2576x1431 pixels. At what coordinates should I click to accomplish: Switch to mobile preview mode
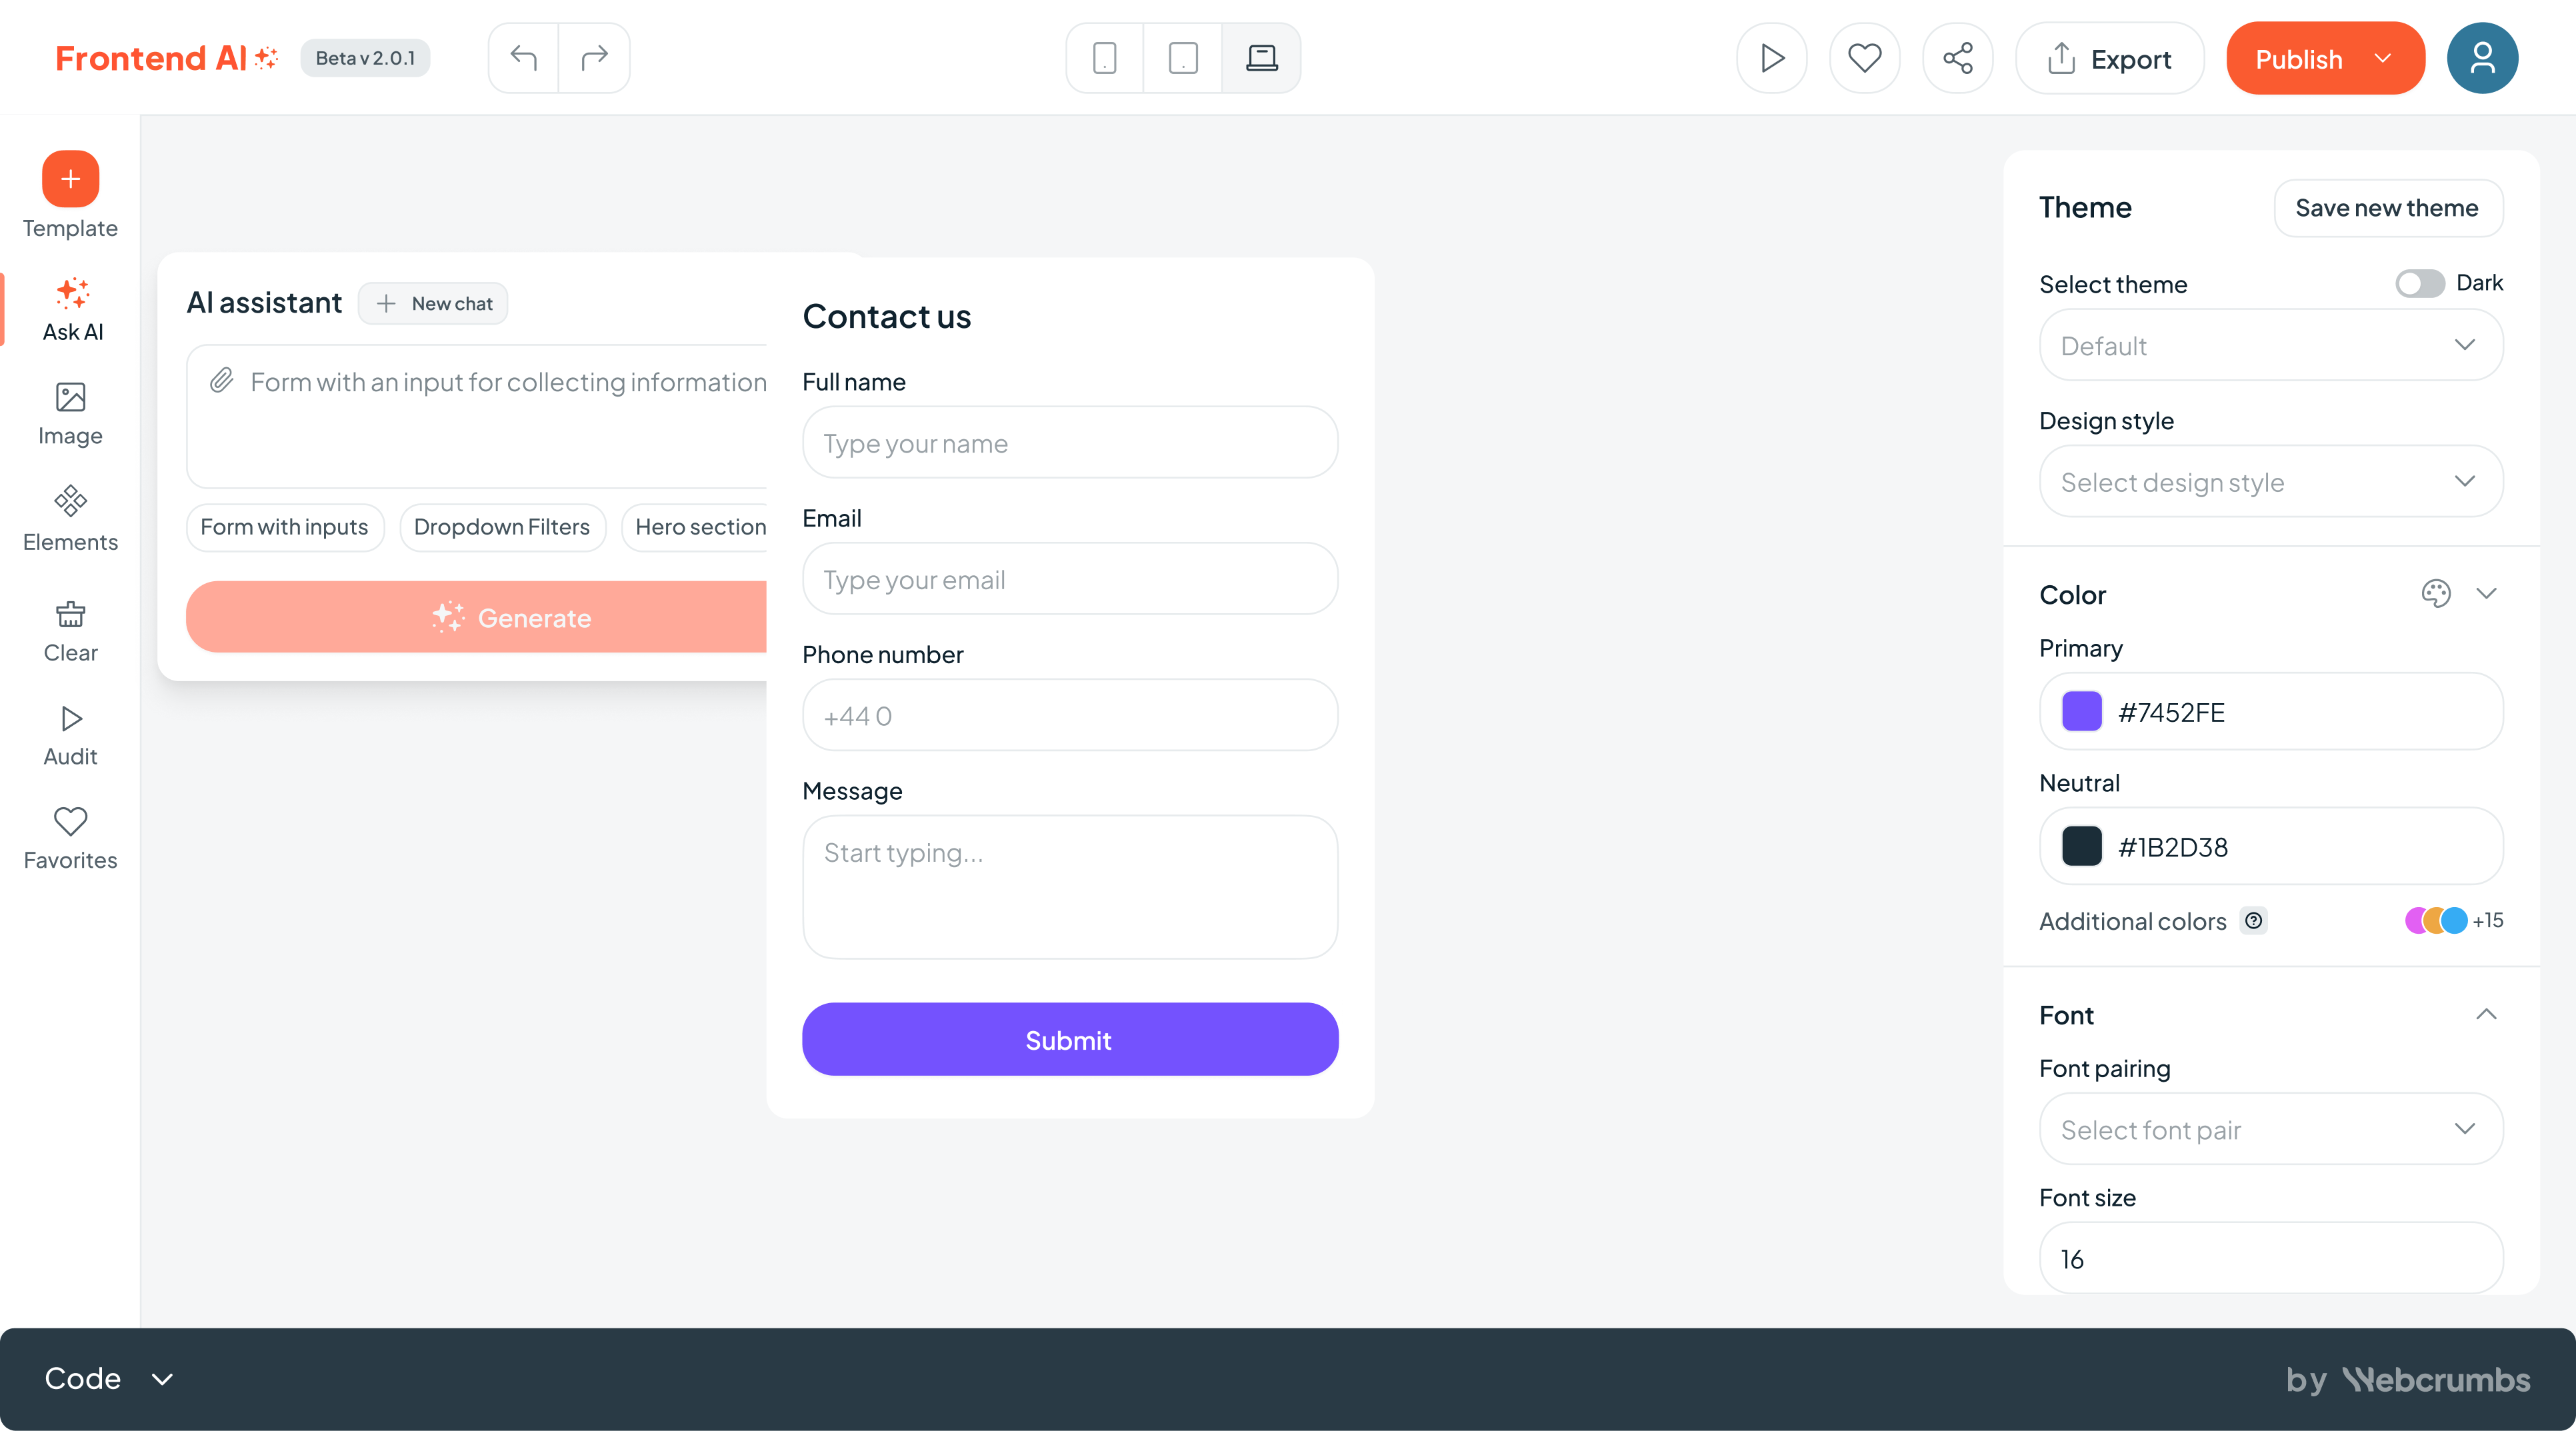[1104, 57]
